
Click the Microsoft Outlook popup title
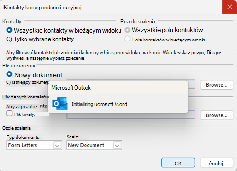71,88
